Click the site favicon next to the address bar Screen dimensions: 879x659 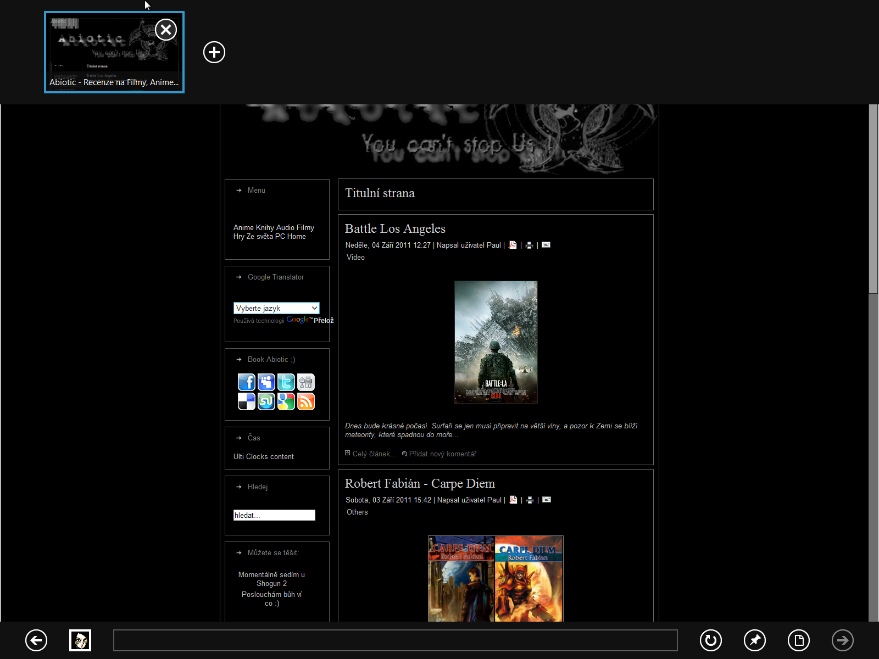click(80, 640)
